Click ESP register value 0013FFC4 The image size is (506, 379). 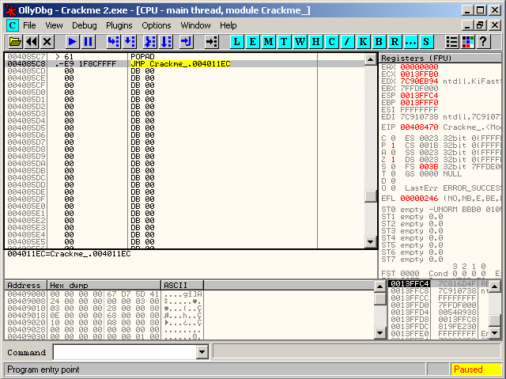tap(419, 96)
